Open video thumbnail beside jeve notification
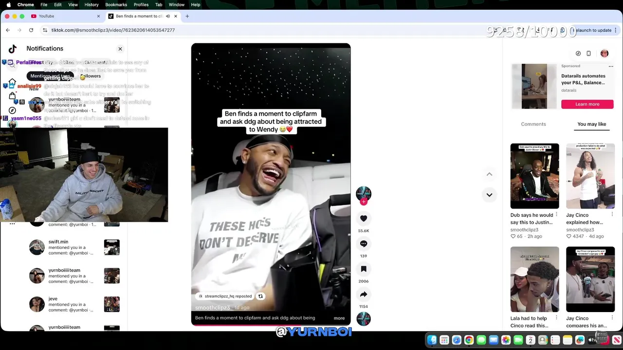The image size is (623, 350). (112, 304)
